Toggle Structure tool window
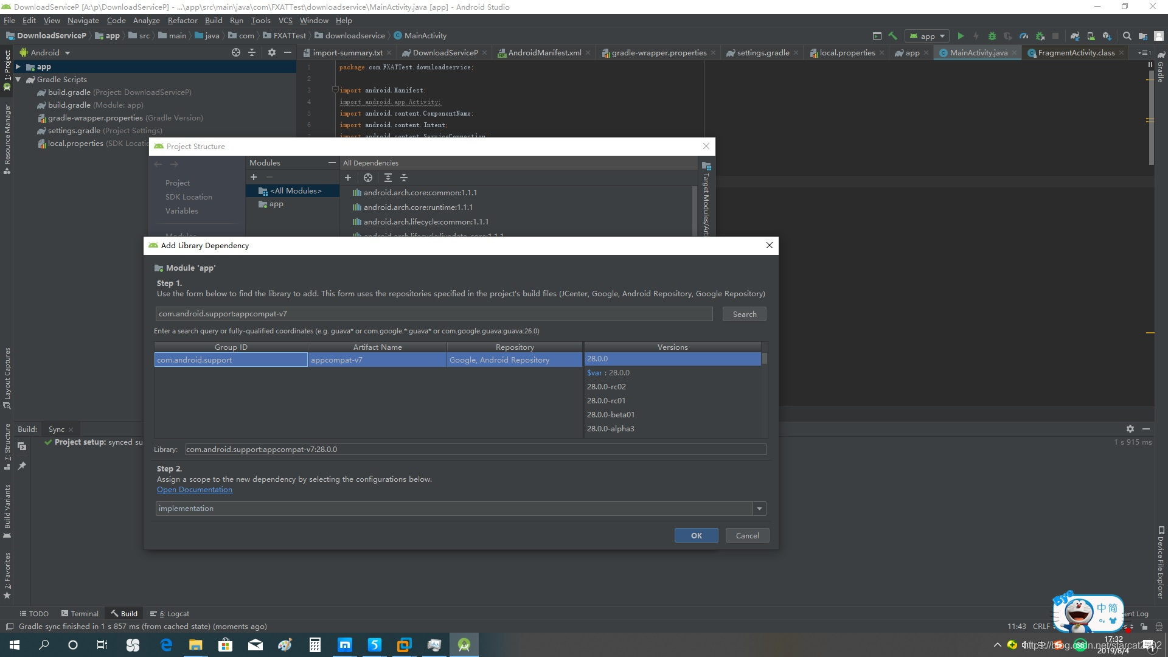Viewport: 1168px width, 657px height. [x=7, y=447]
